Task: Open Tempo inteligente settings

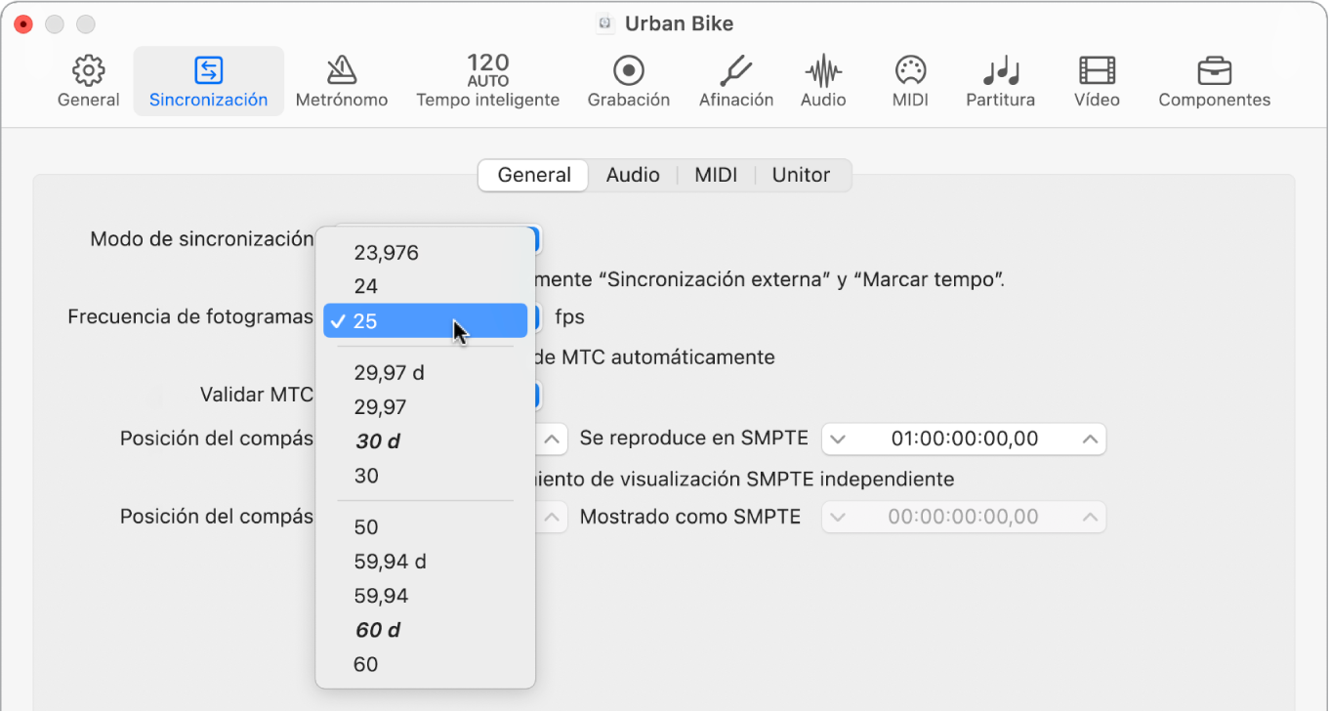Action: [488, 81]
